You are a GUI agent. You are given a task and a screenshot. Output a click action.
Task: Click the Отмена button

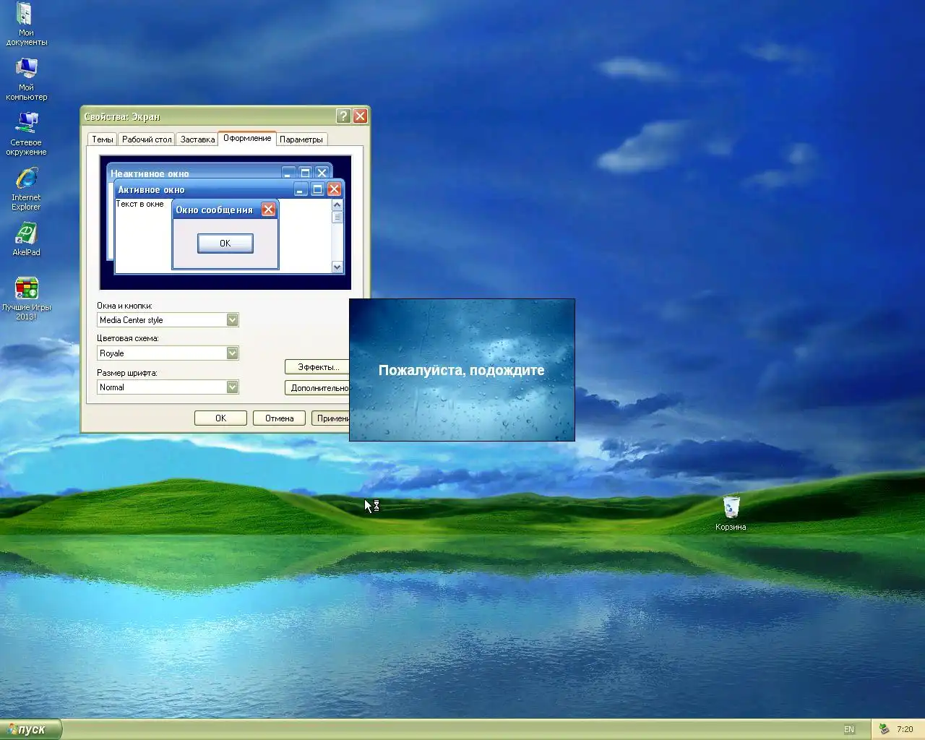pos(279,418)
